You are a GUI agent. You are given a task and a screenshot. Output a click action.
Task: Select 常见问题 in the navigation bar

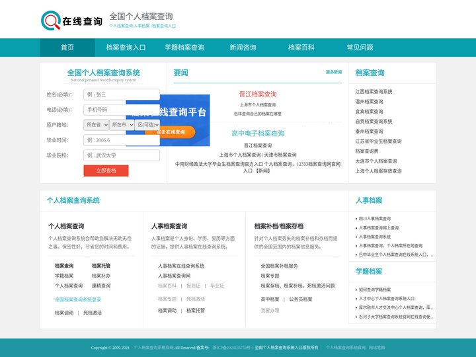360,48
